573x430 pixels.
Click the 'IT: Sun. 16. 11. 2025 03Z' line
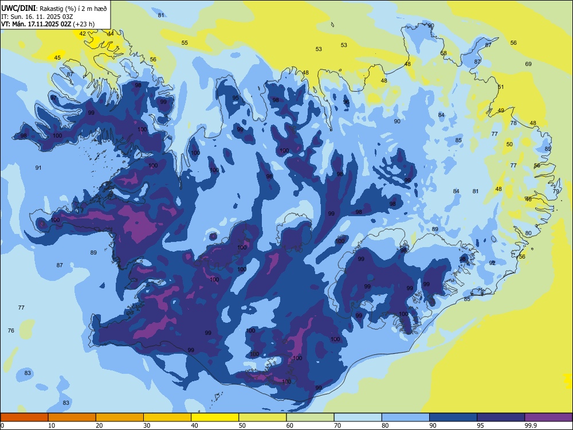pyautogui.click(x=37, y=17)
